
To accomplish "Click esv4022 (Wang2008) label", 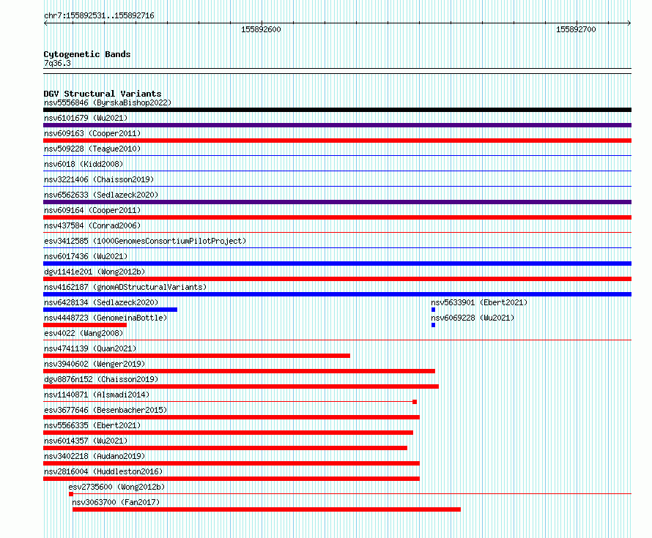I will [84, 333].
